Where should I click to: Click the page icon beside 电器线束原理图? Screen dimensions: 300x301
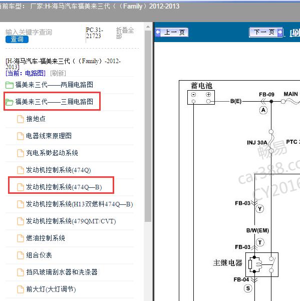21,136
